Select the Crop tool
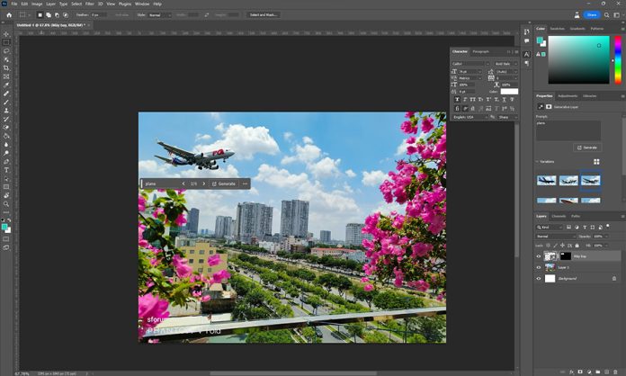This screenshot has height=376, width=626. click(6, 67)
